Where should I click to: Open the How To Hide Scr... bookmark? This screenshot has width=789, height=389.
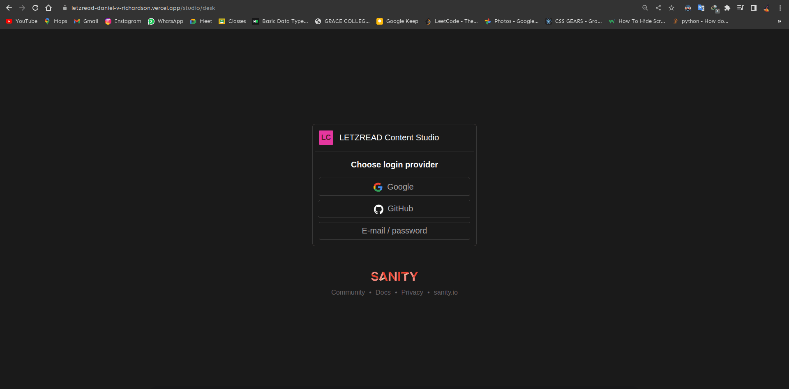[637, 21]
